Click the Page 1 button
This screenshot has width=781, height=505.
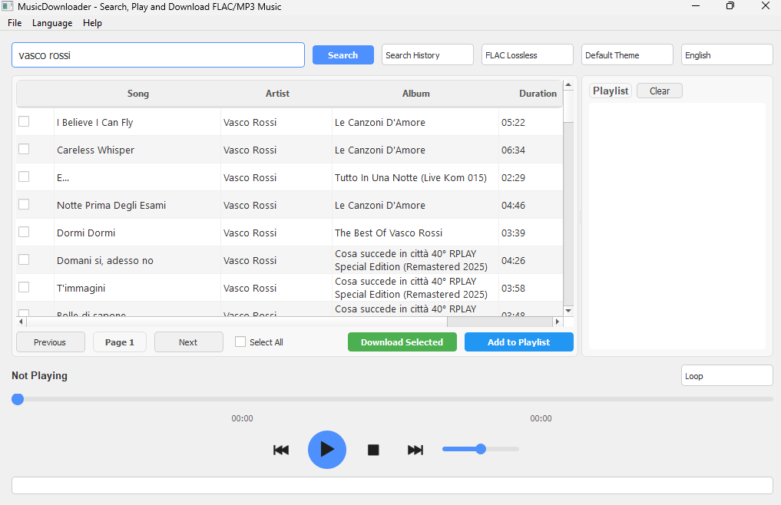pyautogui.click(x=120, y=342)
